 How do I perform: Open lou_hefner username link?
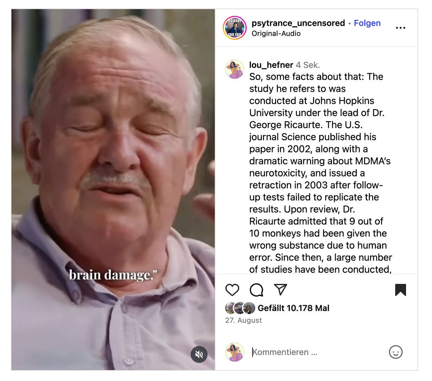pyautogui.click(x=271, y=65)
